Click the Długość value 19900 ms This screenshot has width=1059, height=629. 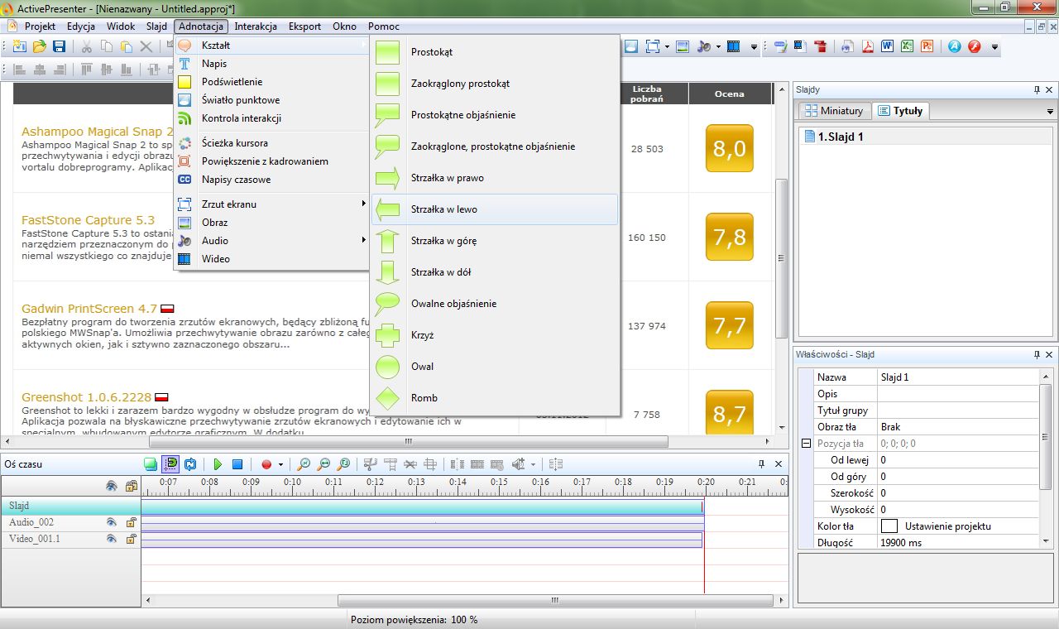[958, 543]
